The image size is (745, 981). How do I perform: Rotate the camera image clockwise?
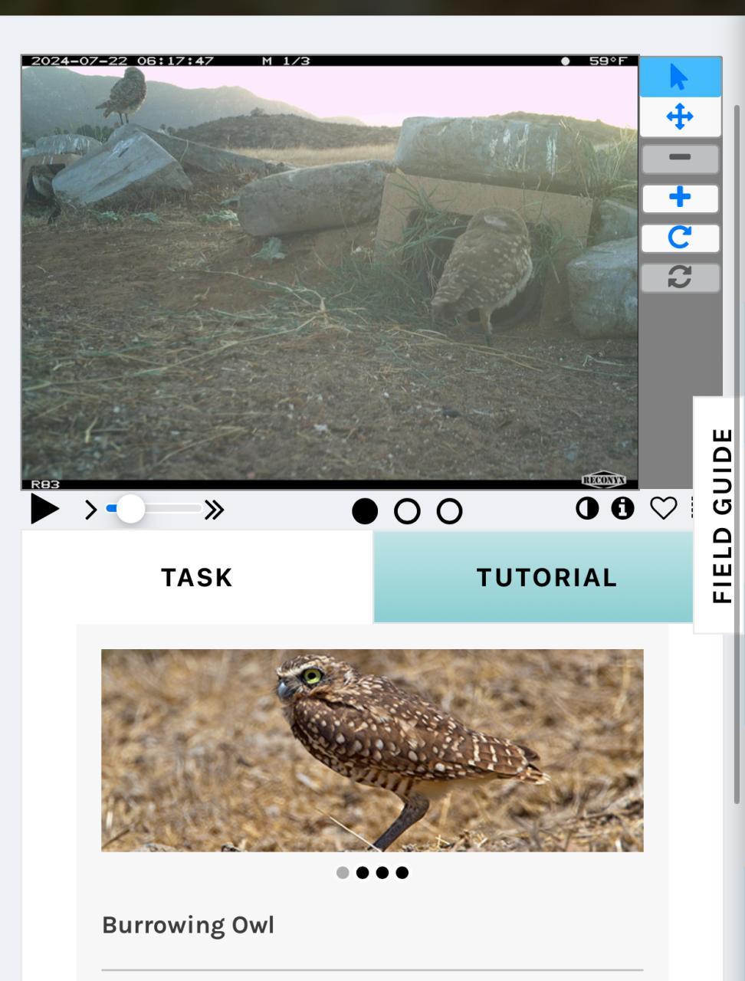click(x=681, y=238)
